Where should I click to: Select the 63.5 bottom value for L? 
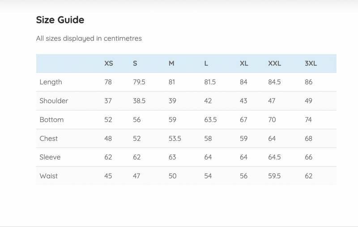coord(210,120)
